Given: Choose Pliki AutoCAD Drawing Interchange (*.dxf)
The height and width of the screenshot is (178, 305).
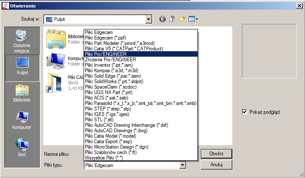Looking at the screenshot, I should pos(141,125).
